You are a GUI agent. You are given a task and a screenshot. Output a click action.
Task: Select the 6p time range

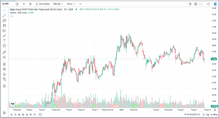click(x=19, y=115)
